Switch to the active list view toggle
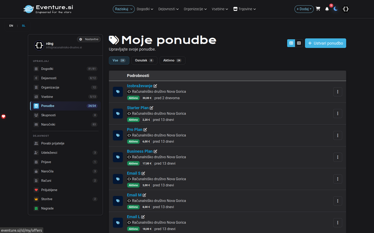This screenshot has height=233, width=374. [x=291, y=43]
